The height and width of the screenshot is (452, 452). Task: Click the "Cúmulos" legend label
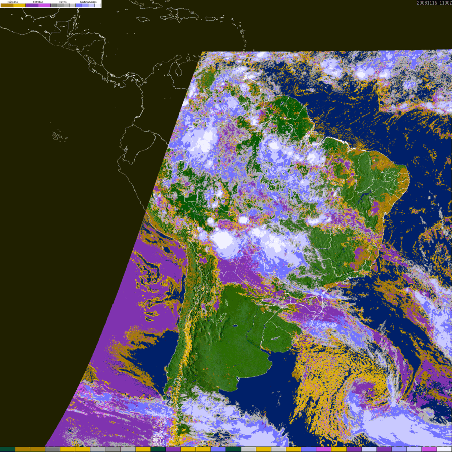pos(13,2)
